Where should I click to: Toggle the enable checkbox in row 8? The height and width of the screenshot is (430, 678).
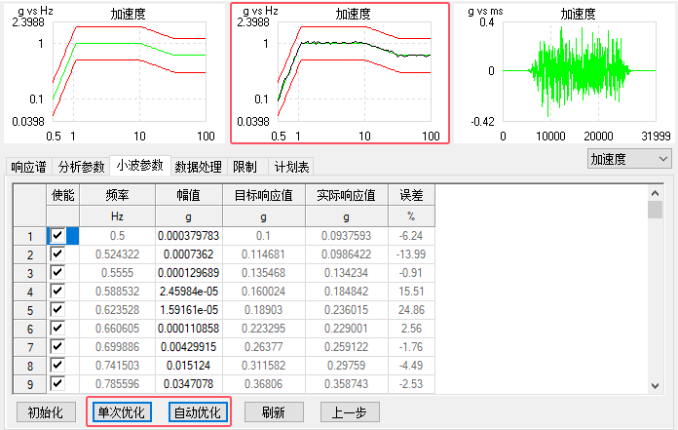(x=57, y=366)
